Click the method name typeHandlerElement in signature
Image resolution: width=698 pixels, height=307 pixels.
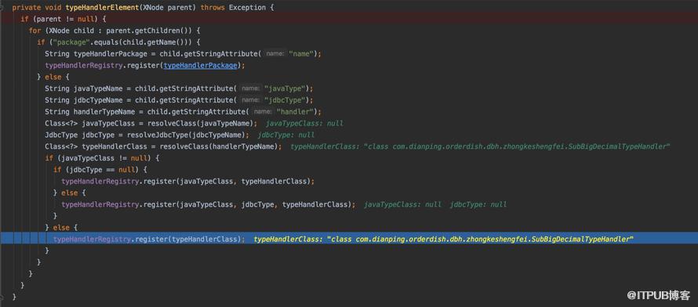102,8
